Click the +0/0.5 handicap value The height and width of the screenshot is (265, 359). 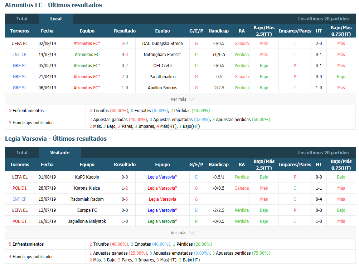tap(219, 55)
